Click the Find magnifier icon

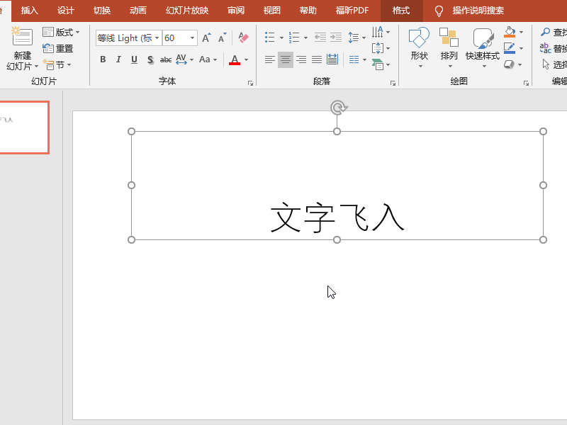pos(545,32)
